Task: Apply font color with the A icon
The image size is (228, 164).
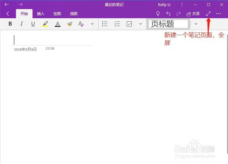Action: pyautogui.click(x=57, y=24)
